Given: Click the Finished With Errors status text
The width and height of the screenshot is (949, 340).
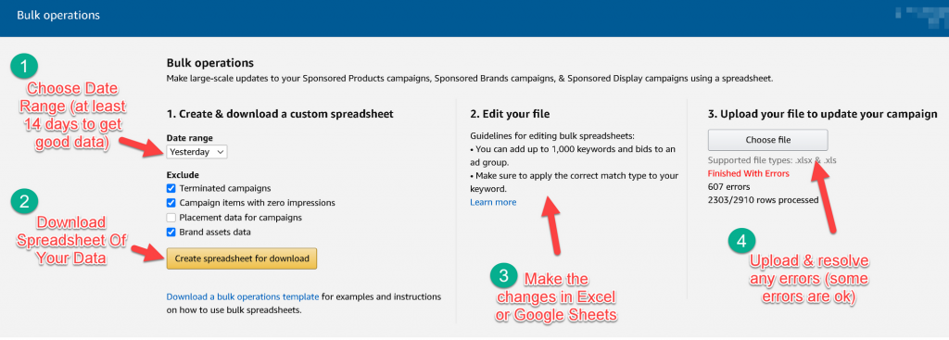Looking at the screenshot, I should point(749,173).
